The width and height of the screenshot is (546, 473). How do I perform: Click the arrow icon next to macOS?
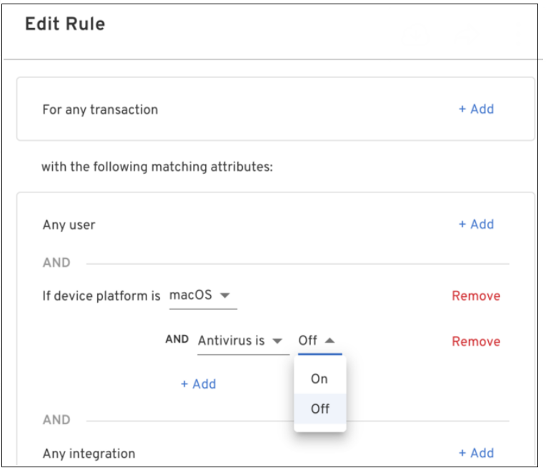(224, 296)
